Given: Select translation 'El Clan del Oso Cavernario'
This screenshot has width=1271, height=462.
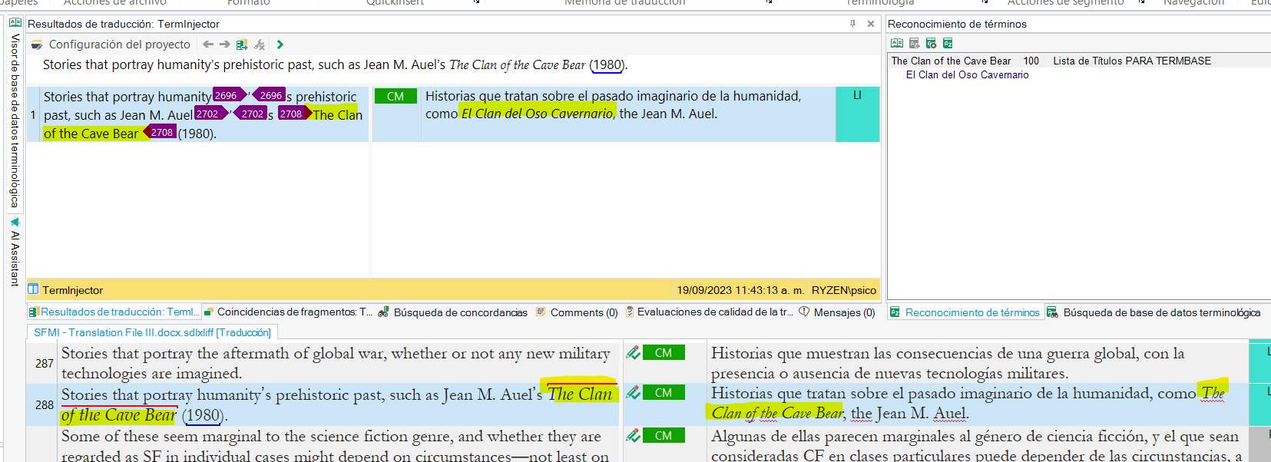Looking at the screenshot, I should click(967, 74).
